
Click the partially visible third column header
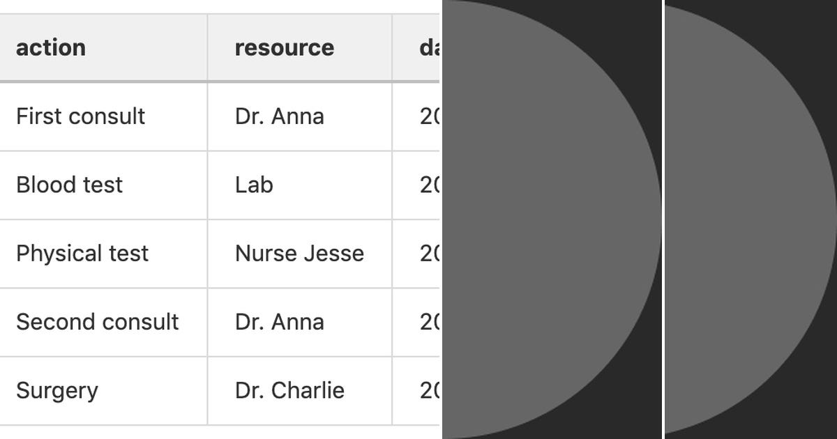[x=416, y=47]
